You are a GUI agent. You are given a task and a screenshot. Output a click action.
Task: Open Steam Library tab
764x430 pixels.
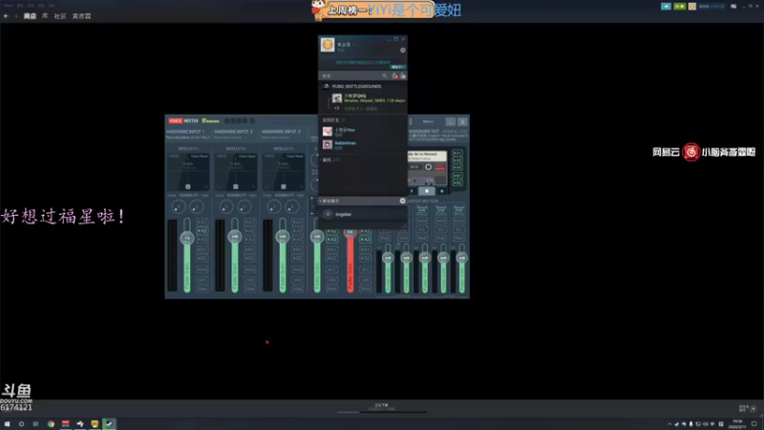coord(45,16)
